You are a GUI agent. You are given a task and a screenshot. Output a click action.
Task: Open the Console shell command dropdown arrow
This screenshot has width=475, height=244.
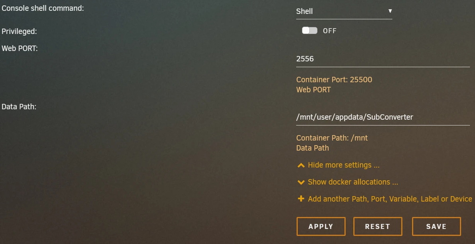[390, 11]
